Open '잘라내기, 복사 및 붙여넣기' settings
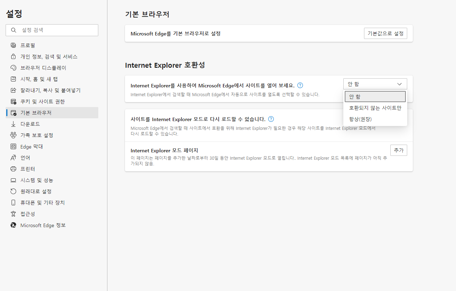Image resolution: width=456 pixels, height=291 pixels. [x=52, y=90]
